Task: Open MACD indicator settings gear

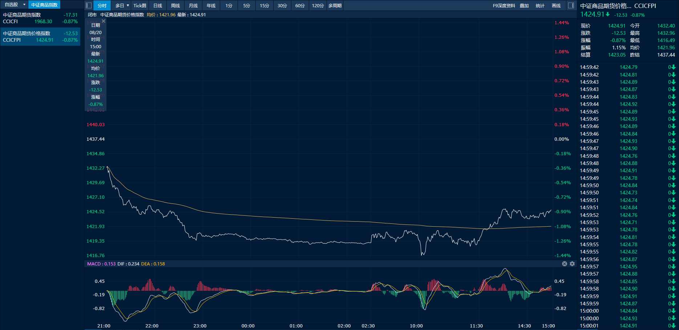Action: pos(572,264)
